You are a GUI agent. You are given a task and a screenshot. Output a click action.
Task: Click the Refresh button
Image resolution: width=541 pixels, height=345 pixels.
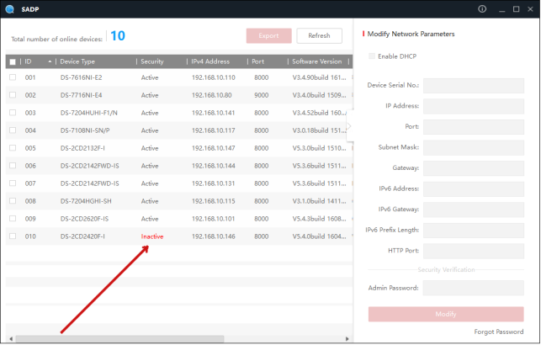click(x=319, y=35)
